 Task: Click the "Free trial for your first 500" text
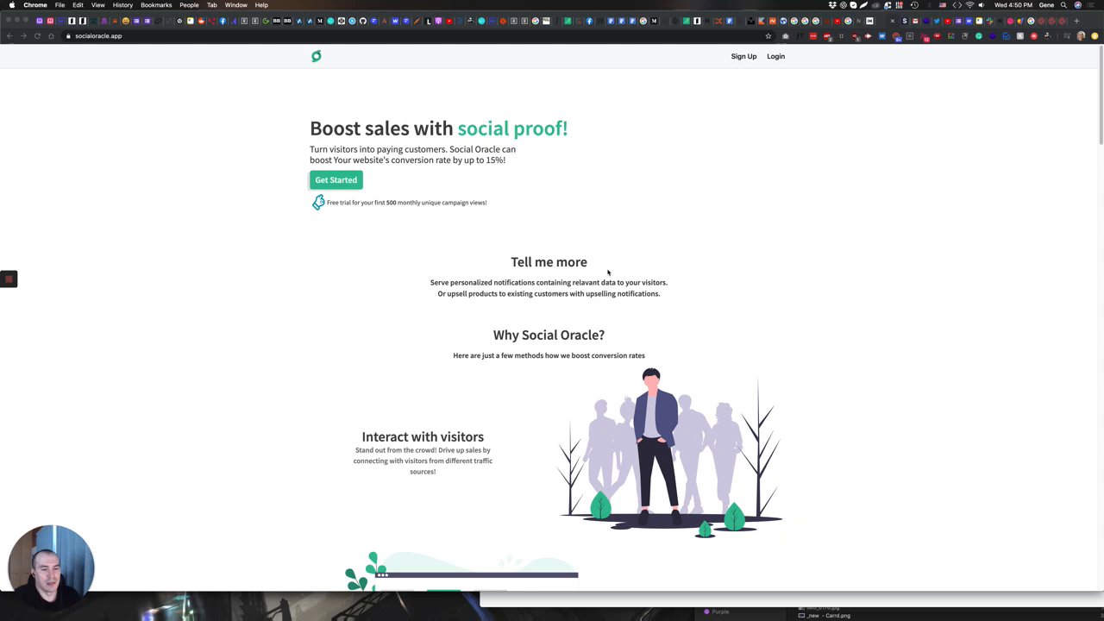[x=406, y=203]
